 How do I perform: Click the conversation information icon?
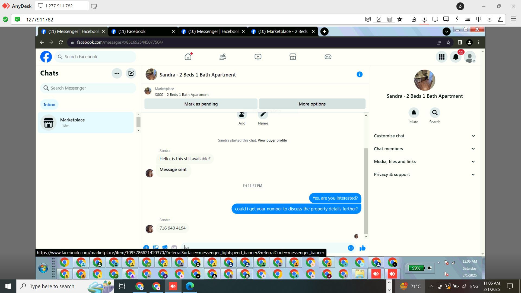tap(359, 74)
